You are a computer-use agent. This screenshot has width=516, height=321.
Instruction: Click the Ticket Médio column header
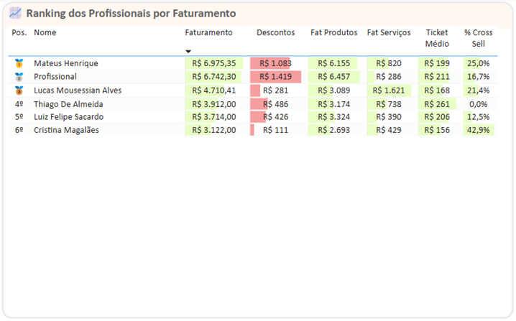click(436, 38)
